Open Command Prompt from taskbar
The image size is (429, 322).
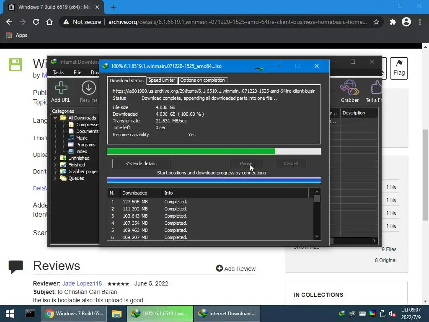pos(30,314)
